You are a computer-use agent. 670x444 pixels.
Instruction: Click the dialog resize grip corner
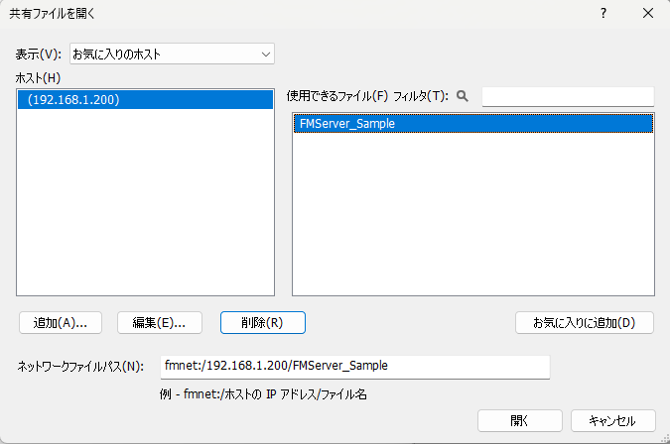[x=665, y=438]
